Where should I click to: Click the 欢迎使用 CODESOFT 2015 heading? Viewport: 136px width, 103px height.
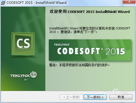(x=90, y=12)
